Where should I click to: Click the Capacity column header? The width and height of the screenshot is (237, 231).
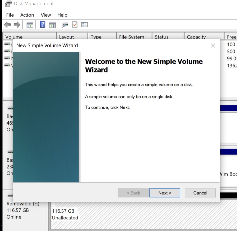click(196, 37)
